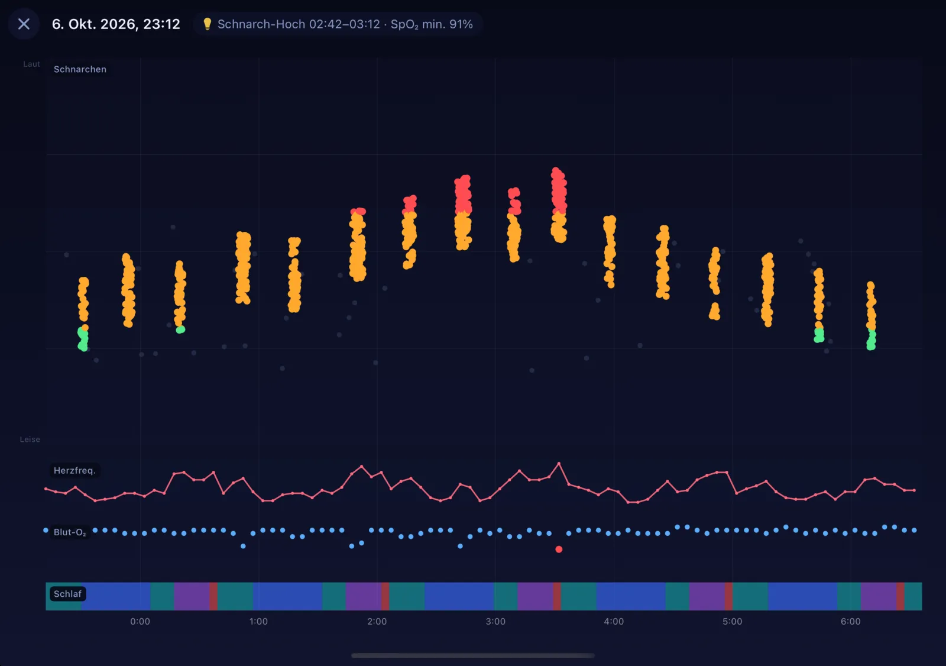Click the Herzfreq. track label
Viewport: 946px width, 666px height.
tap(74, 470)
